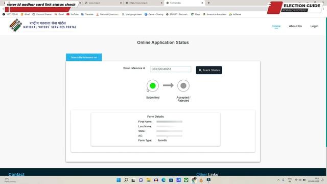
Task: Open Task View on the taskbar
Action: point(133,180)
